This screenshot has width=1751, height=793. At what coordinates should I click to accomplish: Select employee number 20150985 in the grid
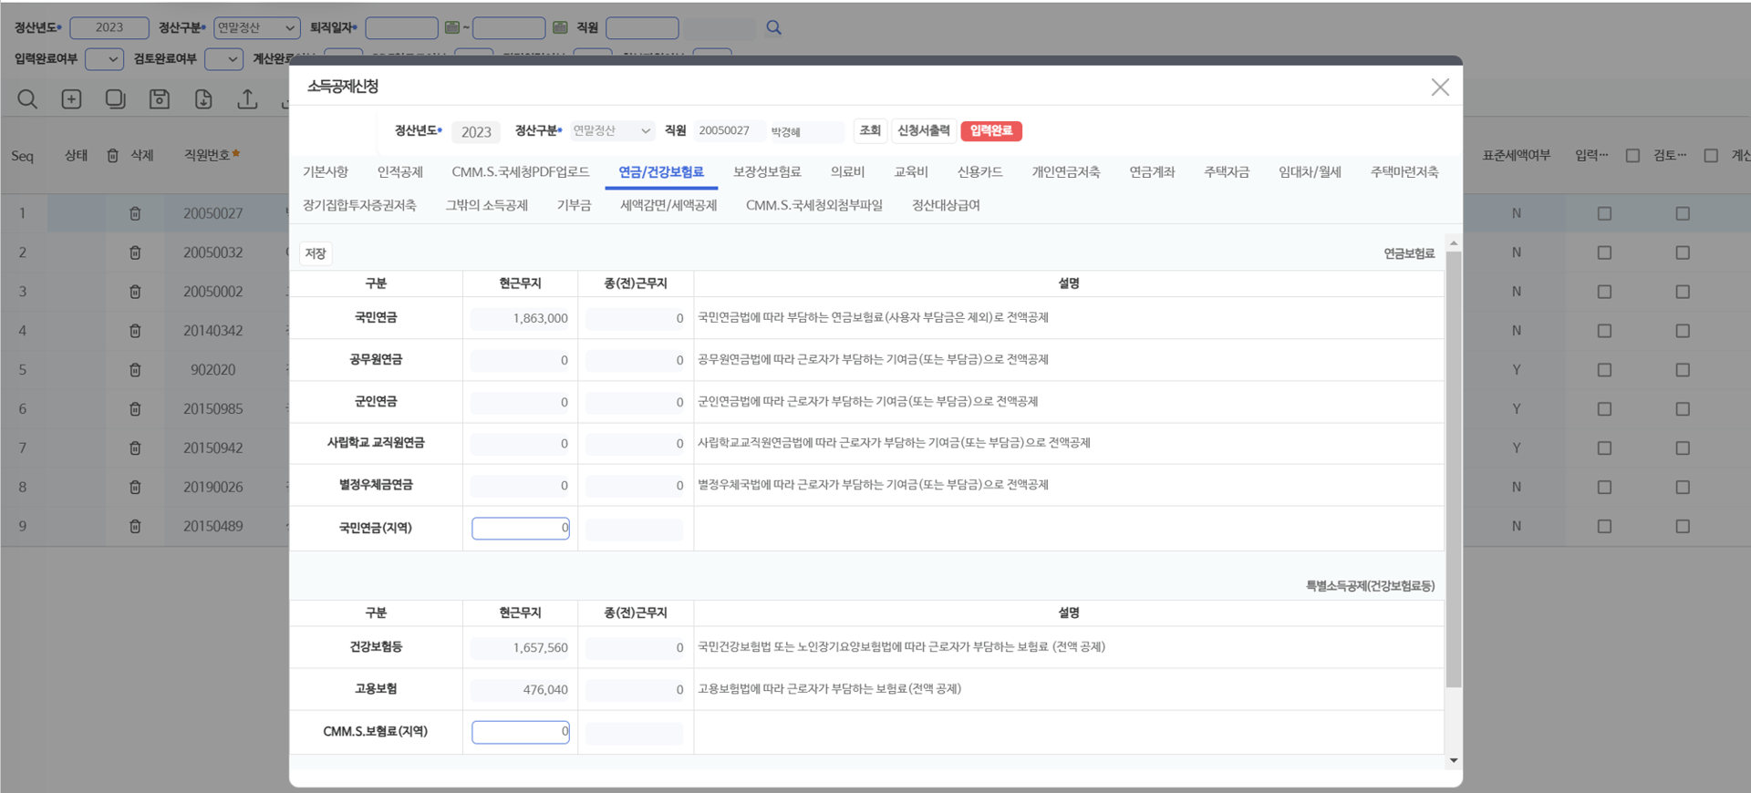[x=212, y=409]
